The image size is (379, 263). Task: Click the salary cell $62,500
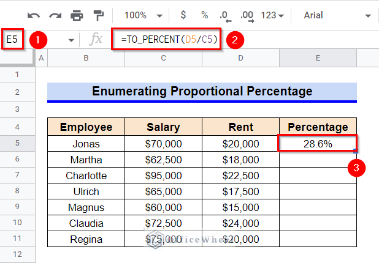click(163, 160)
